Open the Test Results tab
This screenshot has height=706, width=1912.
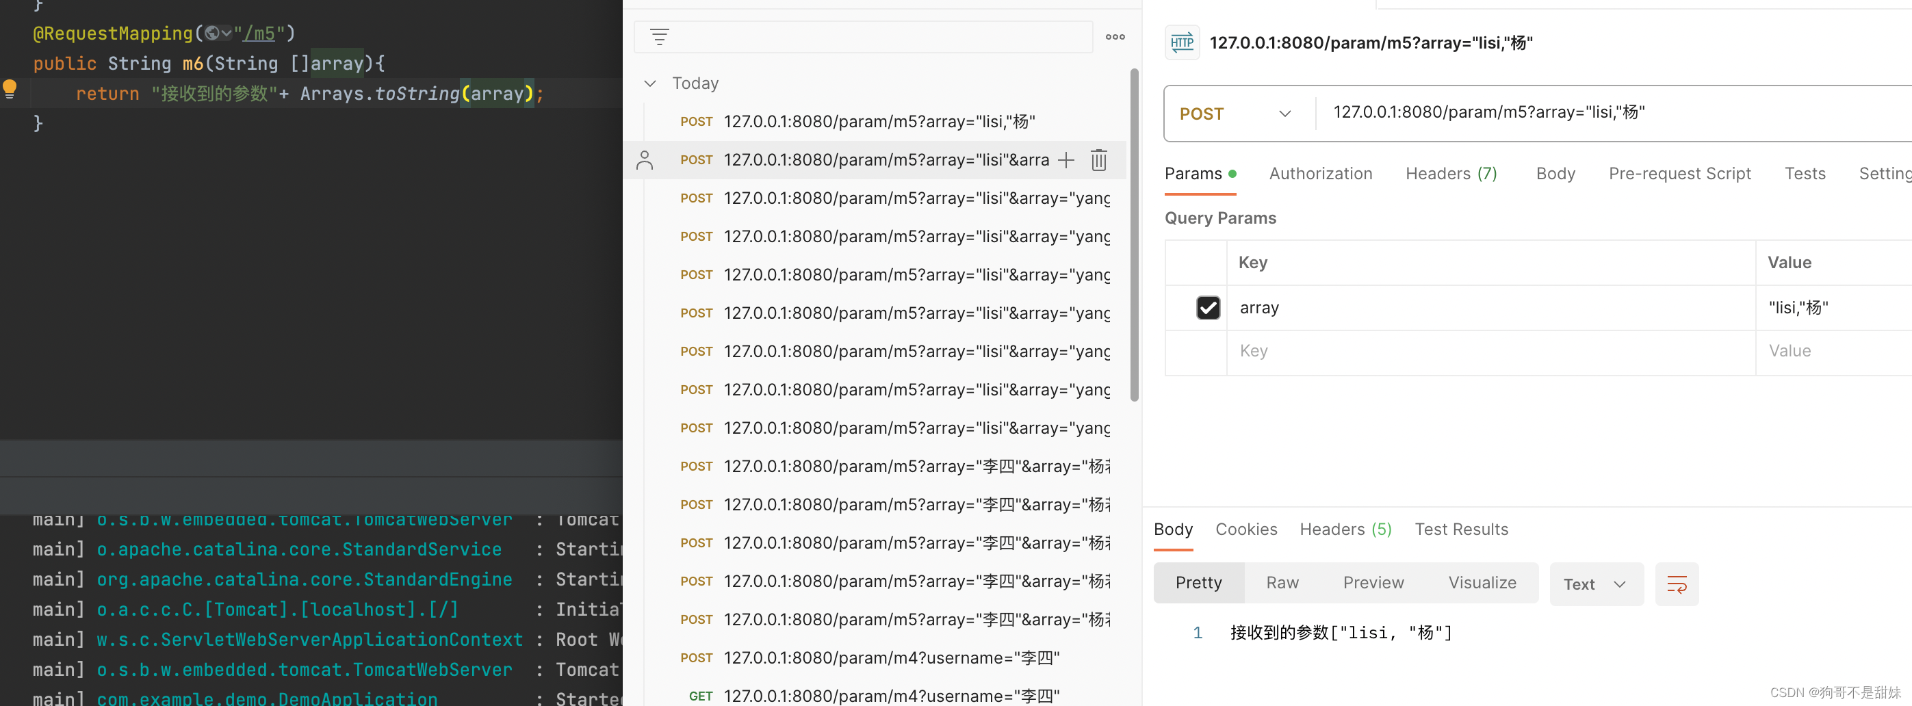(x=1461, y=529)
